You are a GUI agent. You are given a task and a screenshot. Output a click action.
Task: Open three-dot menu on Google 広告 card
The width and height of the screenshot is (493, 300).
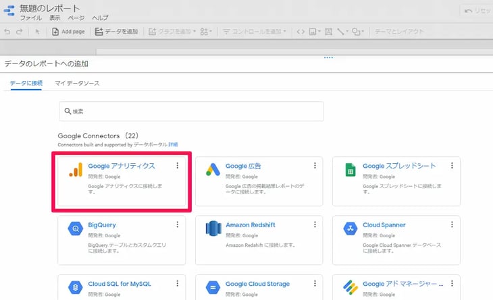(x=315, y=166)
